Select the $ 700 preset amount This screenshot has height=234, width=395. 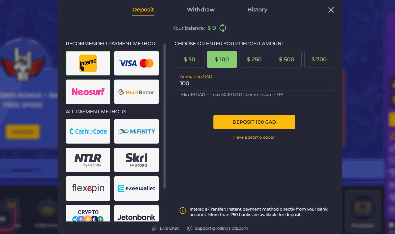coord(319,59)
